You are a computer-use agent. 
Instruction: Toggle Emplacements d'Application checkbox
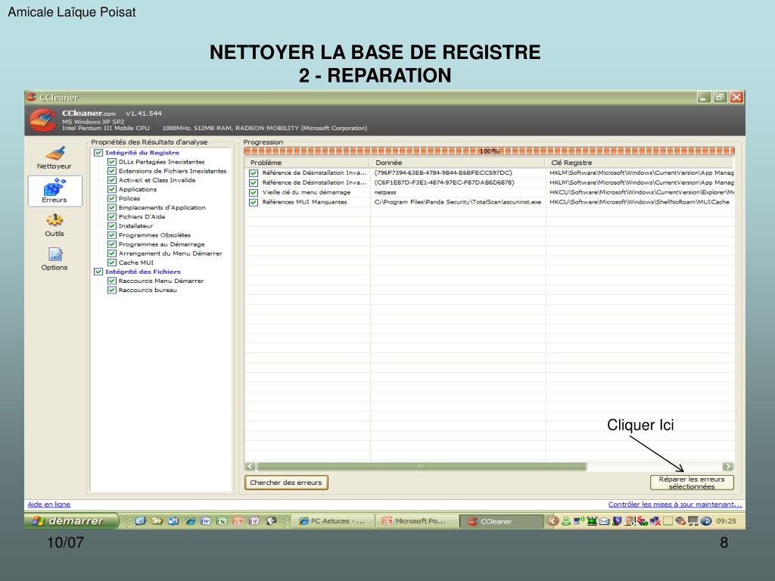[112, 207]
